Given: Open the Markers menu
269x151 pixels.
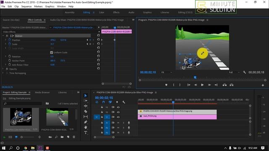Looking at the screenshot, I should point(38,7).
